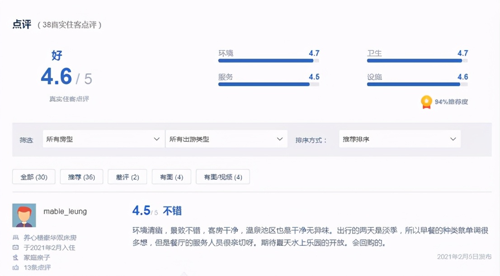Switch to the 全部 (30) reviews tab
Image resolution: width=500 pixels, height=276 pixels.
[x=33, y=176]
